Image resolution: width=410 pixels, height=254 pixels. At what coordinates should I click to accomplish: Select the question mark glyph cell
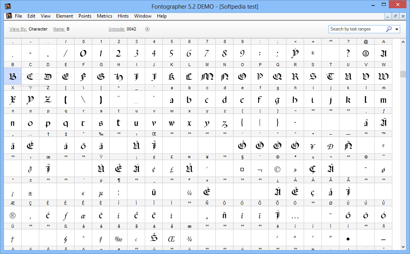348,53
